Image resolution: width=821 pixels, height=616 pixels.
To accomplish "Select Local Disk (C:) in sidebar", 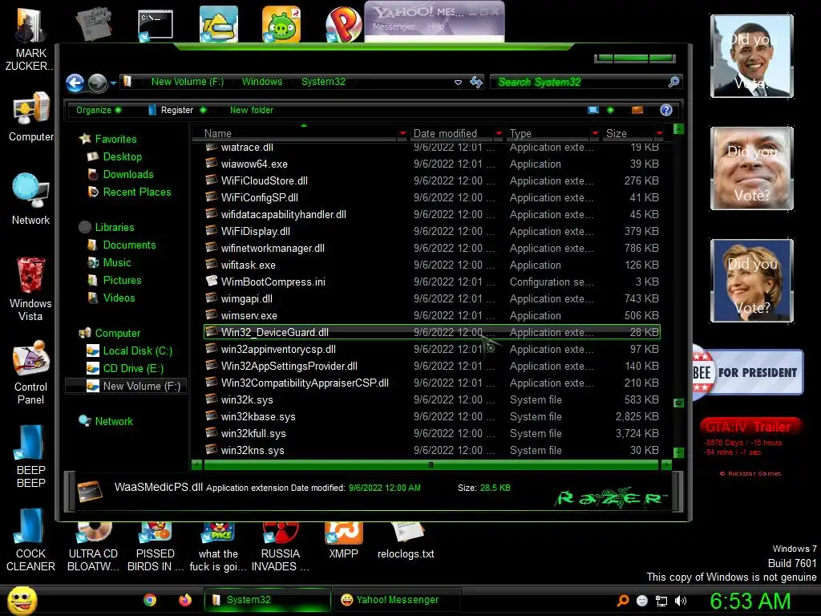I will point(137,351).
